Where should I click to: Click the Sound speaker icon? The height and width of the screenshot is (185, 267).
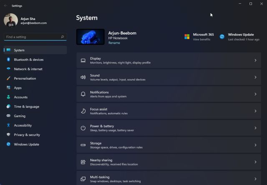point(83,77)
